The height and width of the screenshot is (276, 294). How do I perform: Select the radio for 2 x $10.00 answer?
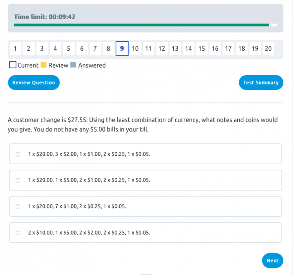(18, 233)
